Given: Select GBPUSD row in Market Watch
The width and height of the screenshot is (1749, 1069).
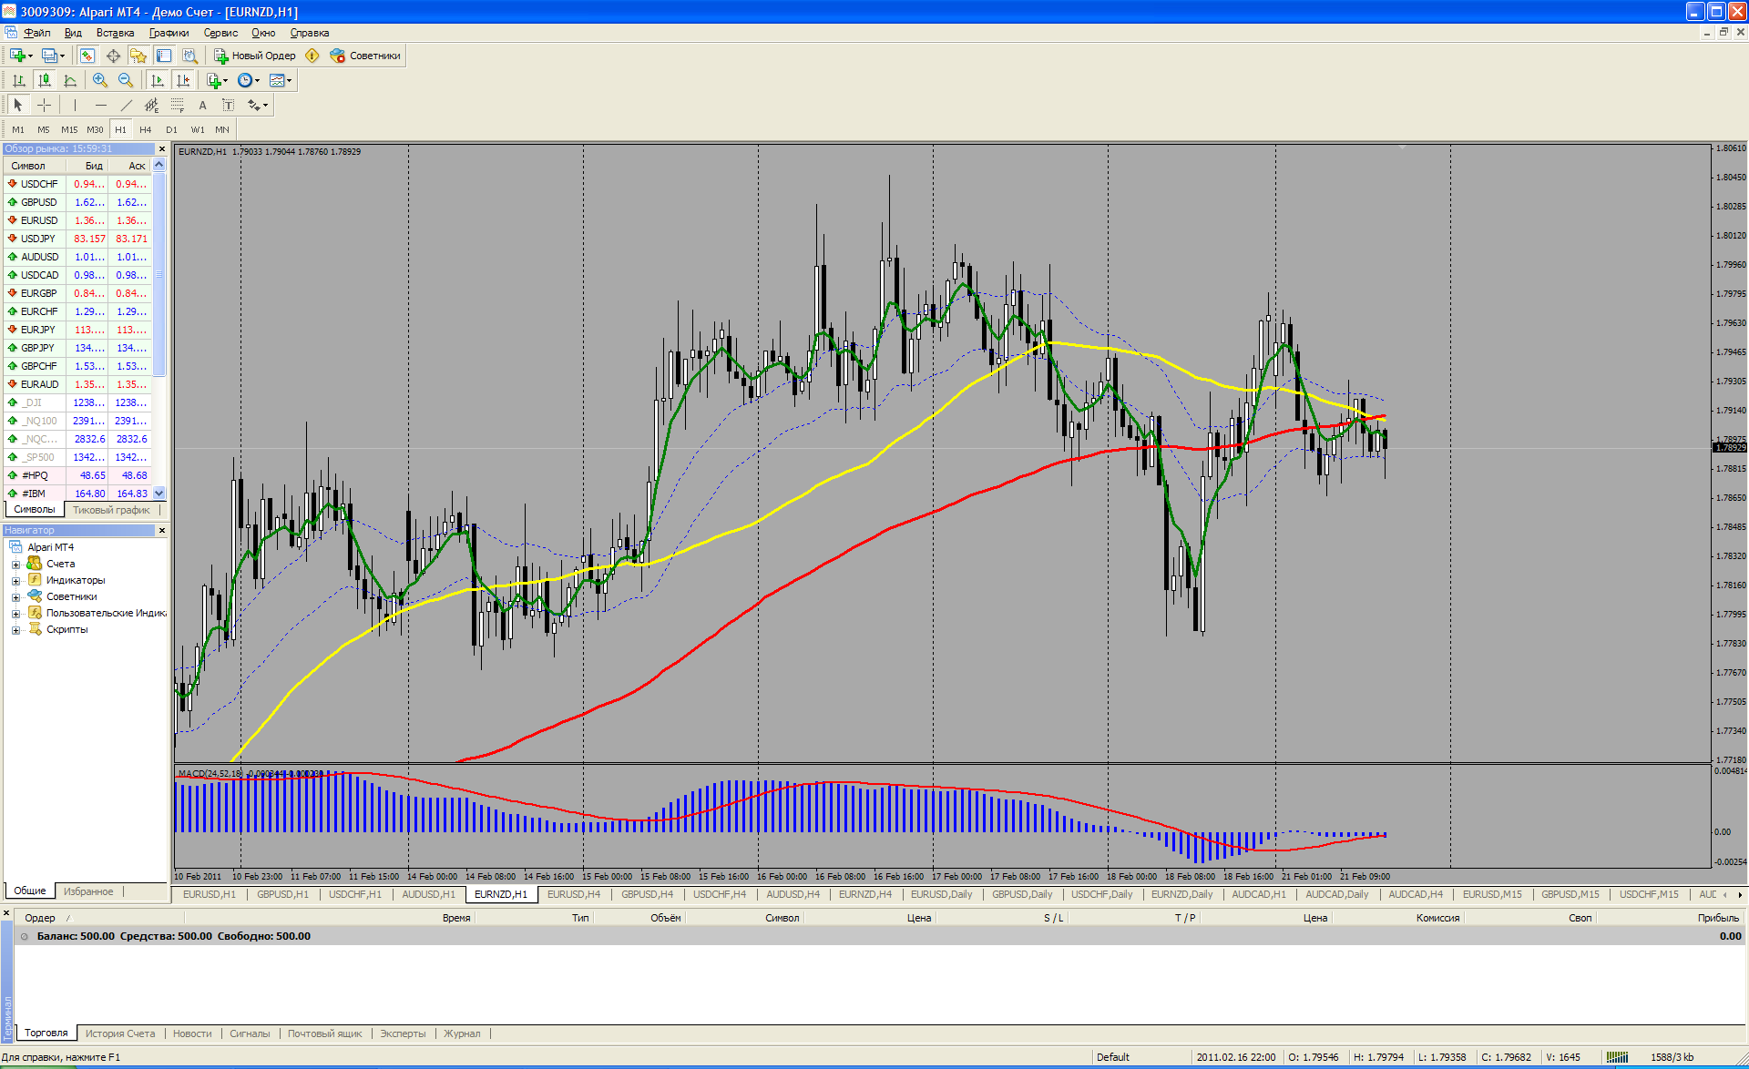Looking at the screenshot, I should click(x=39, y=202).
